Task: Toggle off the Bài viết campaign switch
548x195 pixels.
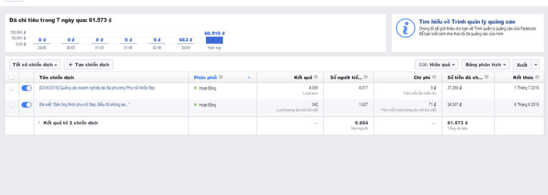Action: click(x=26, y=105)
